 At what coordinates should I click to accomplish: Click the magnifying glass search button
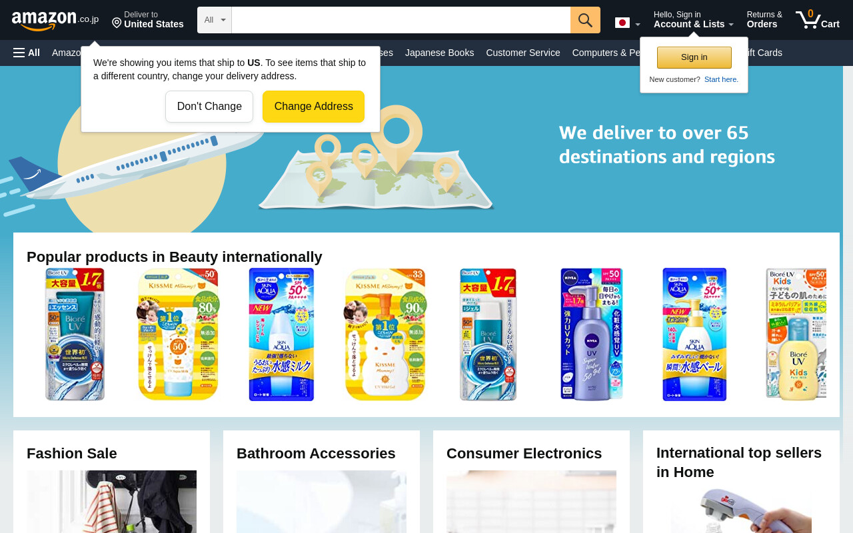[x=585, y=20]
